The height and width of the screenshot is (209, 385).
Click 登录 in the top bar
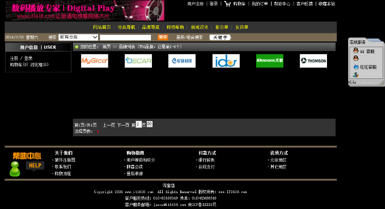click(214, 4)
